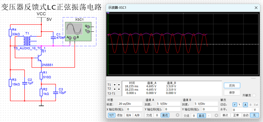Click XSC1 oscilloscope G terminal
263x122 pixels.
point(88,26)
